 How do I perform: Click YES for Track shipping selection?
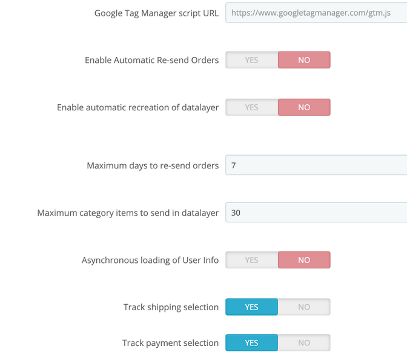point(251,307)
